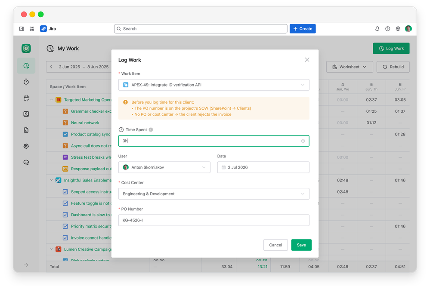Image resolution: width=430 pixels, height=286 pixels.
Task: Click the 03:05 cell in 6 Jun column
Action: click(x=400, y=100)
